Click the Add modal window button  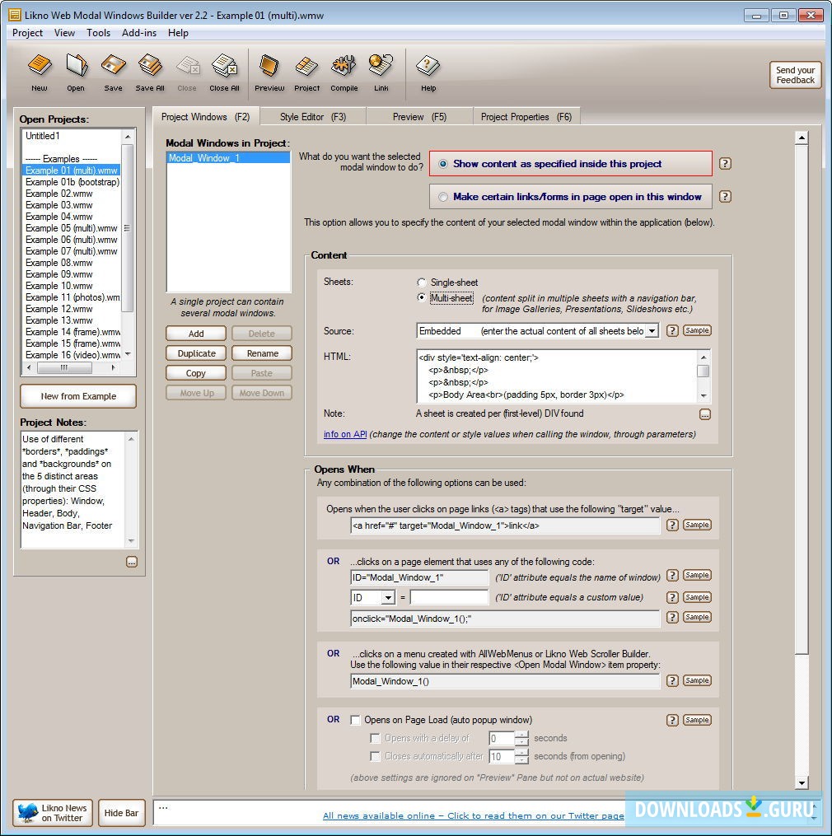click(x=196, y=334)
